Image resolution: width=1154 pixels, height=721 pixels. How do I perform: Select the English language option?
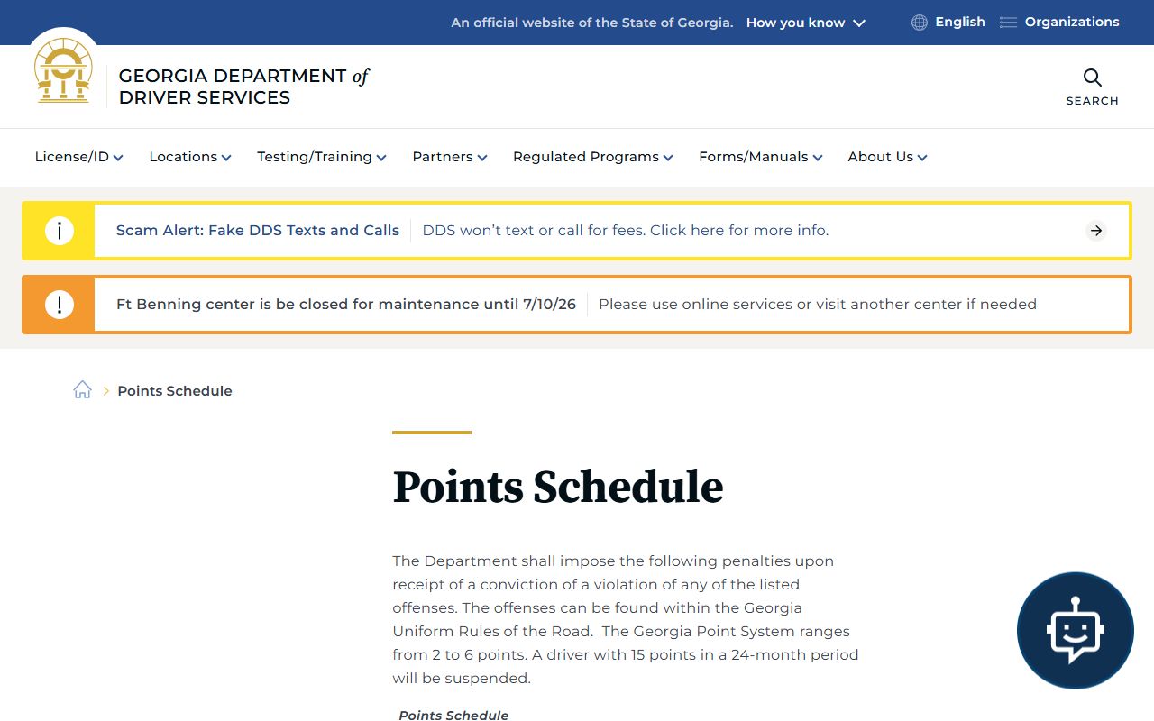(x=959, y=22)
